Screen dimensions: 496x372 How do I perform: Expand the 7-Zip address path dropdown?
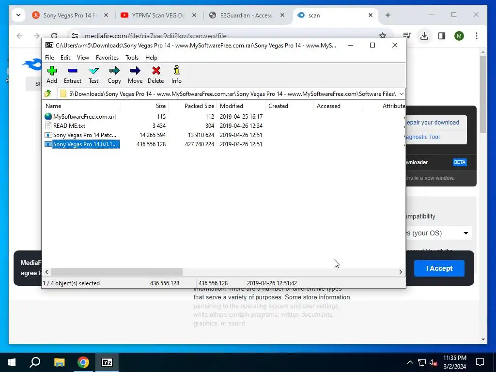[402, 93]
